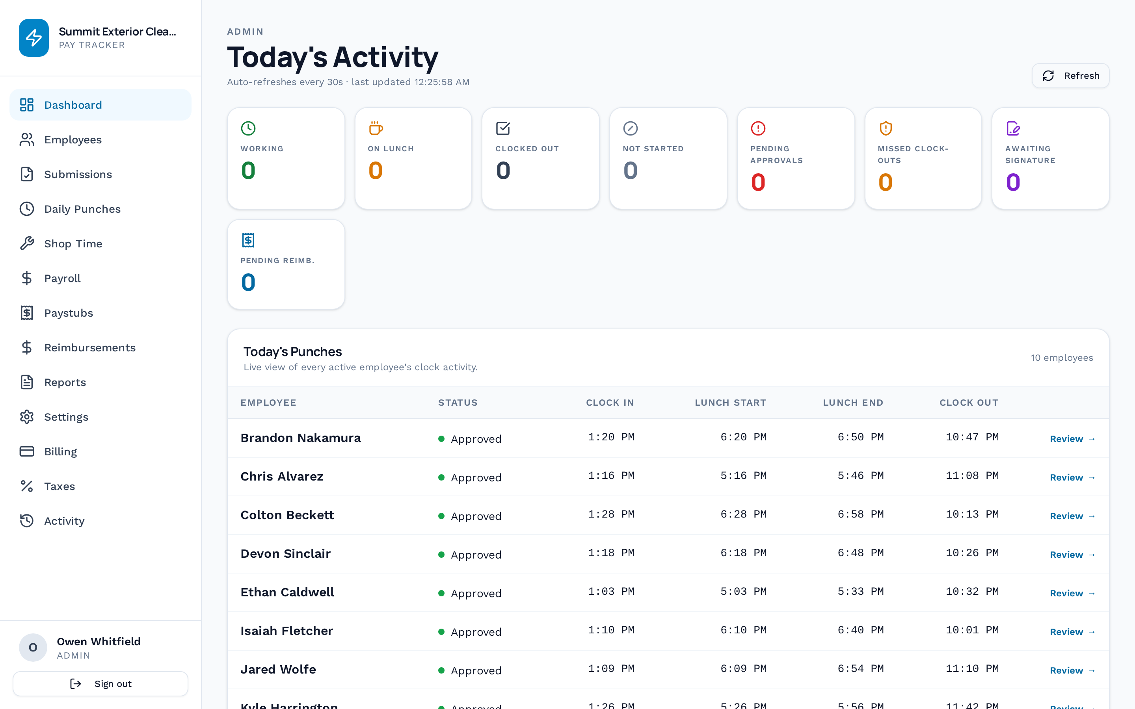The height and width of the screenshot is (709, 1135).
Task: Click the Paystubs receipt icon
Action: point(27,313)
